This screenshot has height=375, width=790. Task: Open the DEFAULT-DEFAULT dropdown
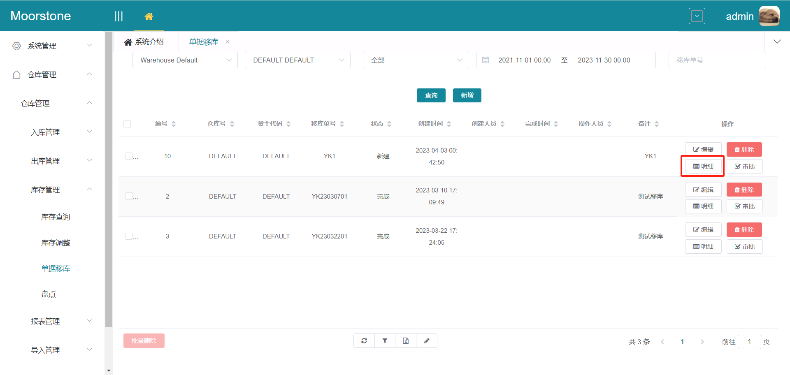[297, 60]
